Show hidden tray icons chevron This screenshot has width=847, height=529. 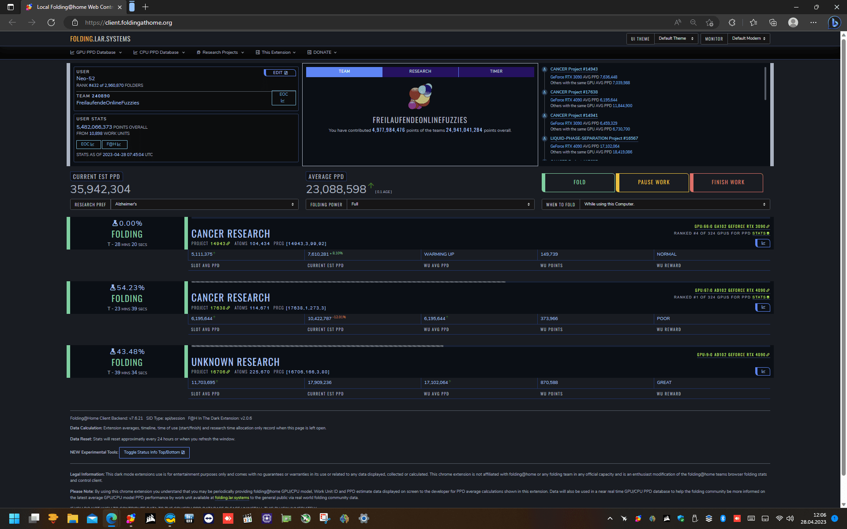(x=610, y=518)
